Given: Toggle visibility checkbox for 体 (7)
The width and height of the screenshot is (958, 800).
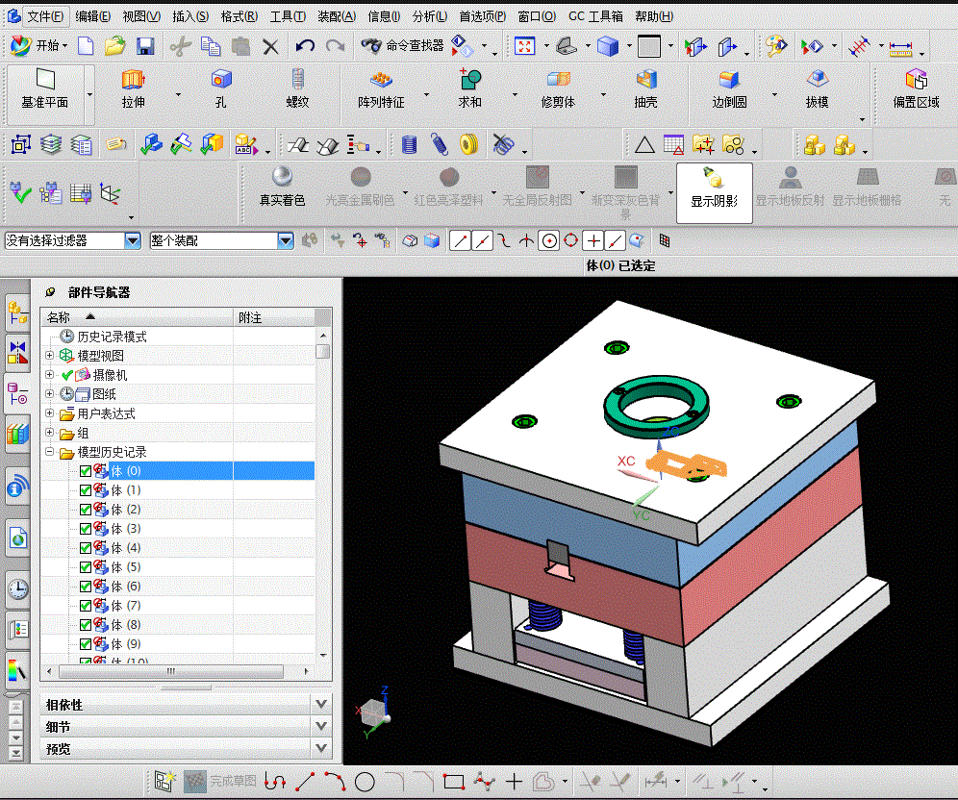Looking at the screenshot, I should click(x=85, y=606).
